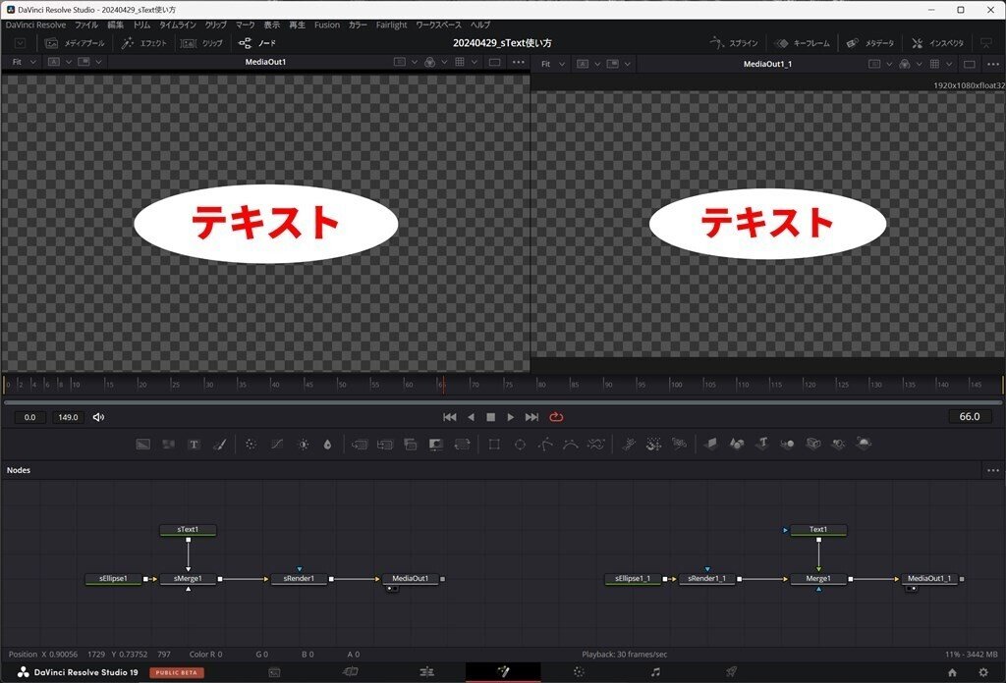
Task: Toggle the Media Pool panel
Action: [75, 43]
